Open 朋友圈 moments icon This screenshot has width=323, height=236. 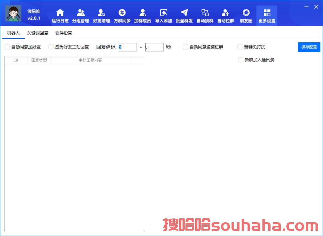246,13
